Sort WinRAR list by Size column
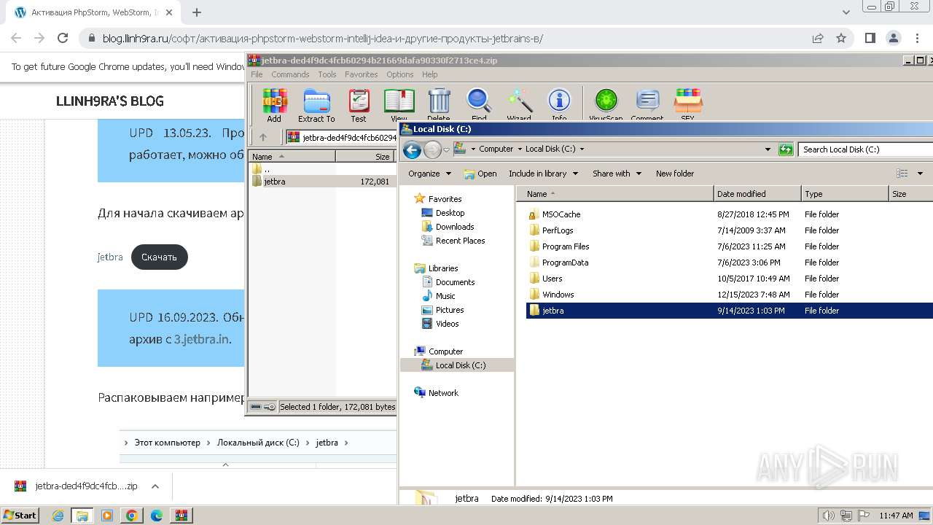Viewport: 933px width, 525px height. point(364,157)
